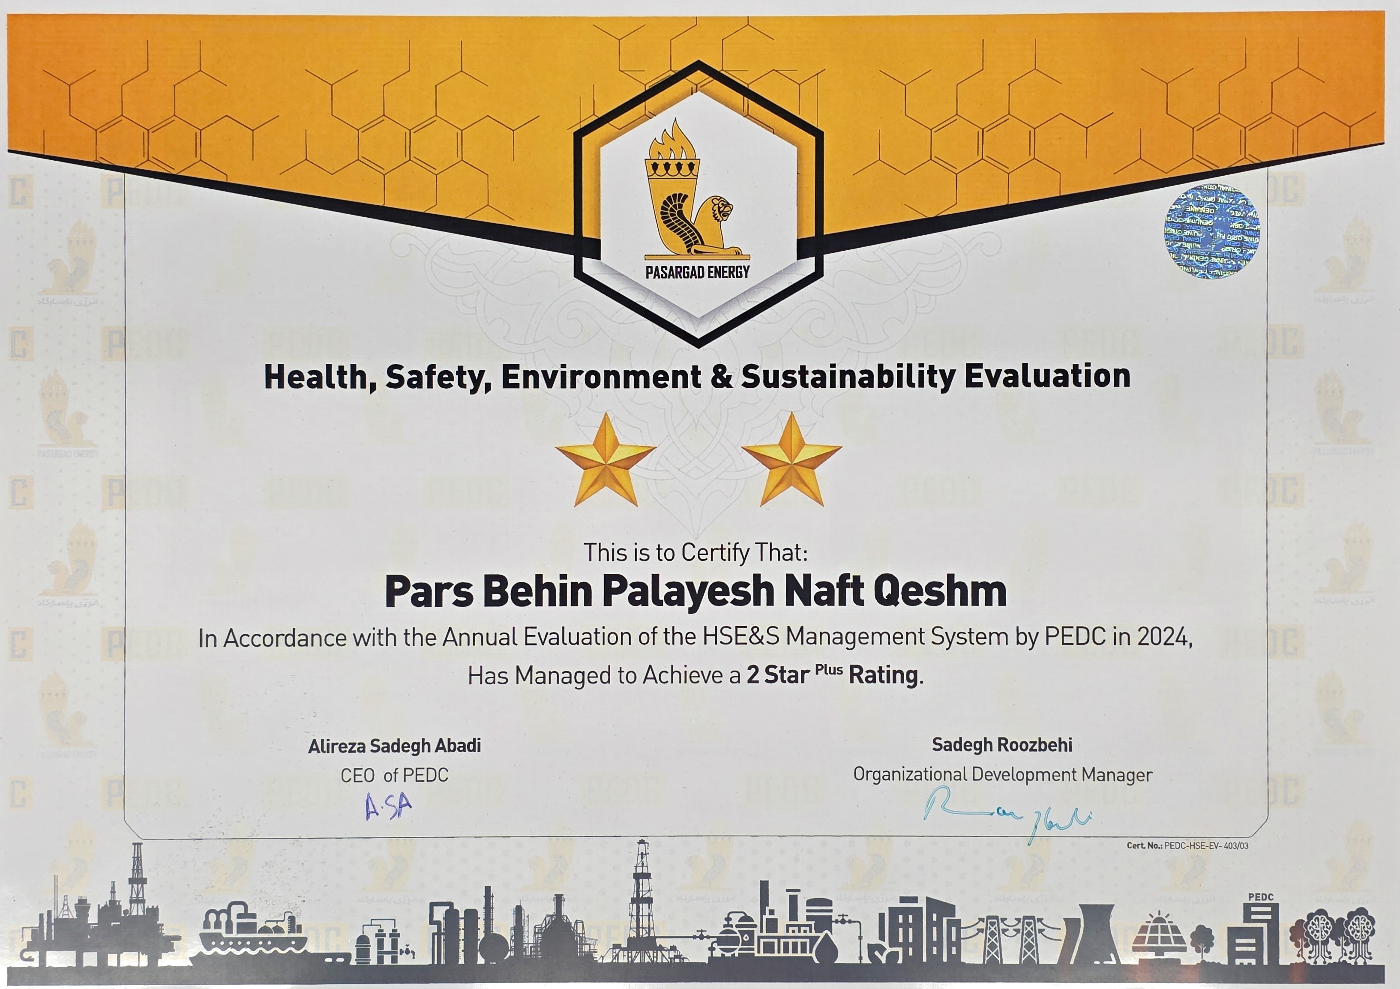Click the '2 Star Plus Rating' text
1400x989 pixels.
click(835, 675)
